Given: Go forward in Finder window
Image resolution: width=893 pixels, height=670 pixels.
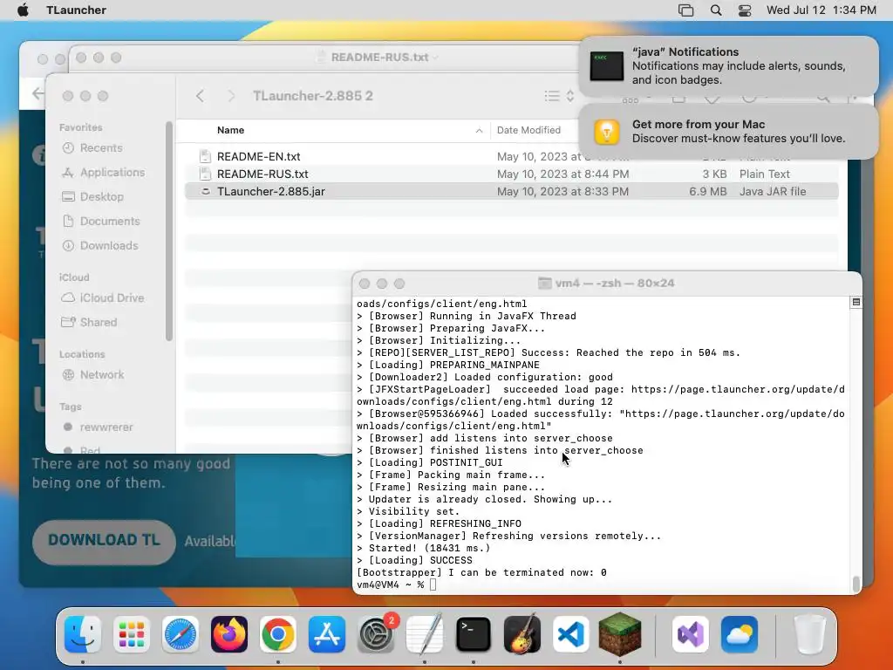Looking at the screenshot, I should point(231,96).
